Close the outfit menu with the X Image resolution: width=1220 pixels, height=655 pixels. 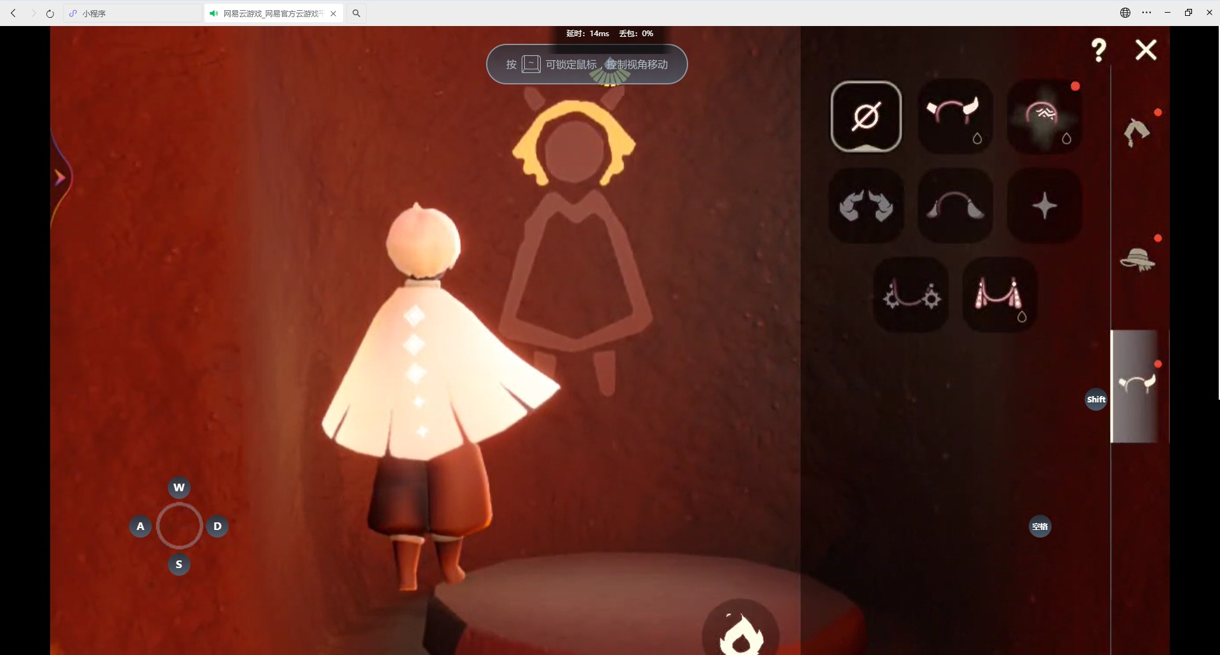tap(1146, 50)
